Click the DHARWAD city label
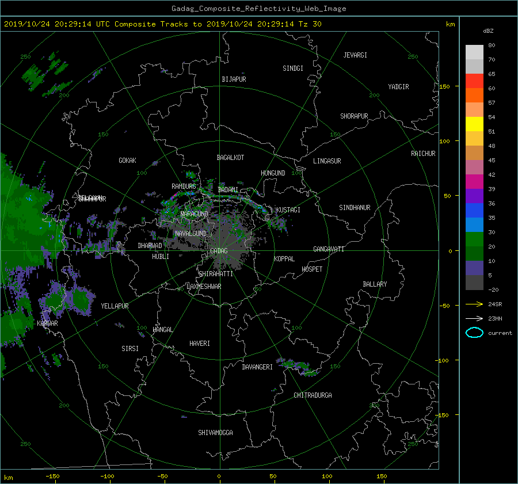 (150, 246)
